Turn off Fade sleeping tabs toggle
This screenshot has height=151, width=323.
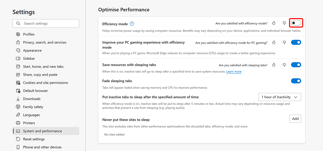pos(296,81)
